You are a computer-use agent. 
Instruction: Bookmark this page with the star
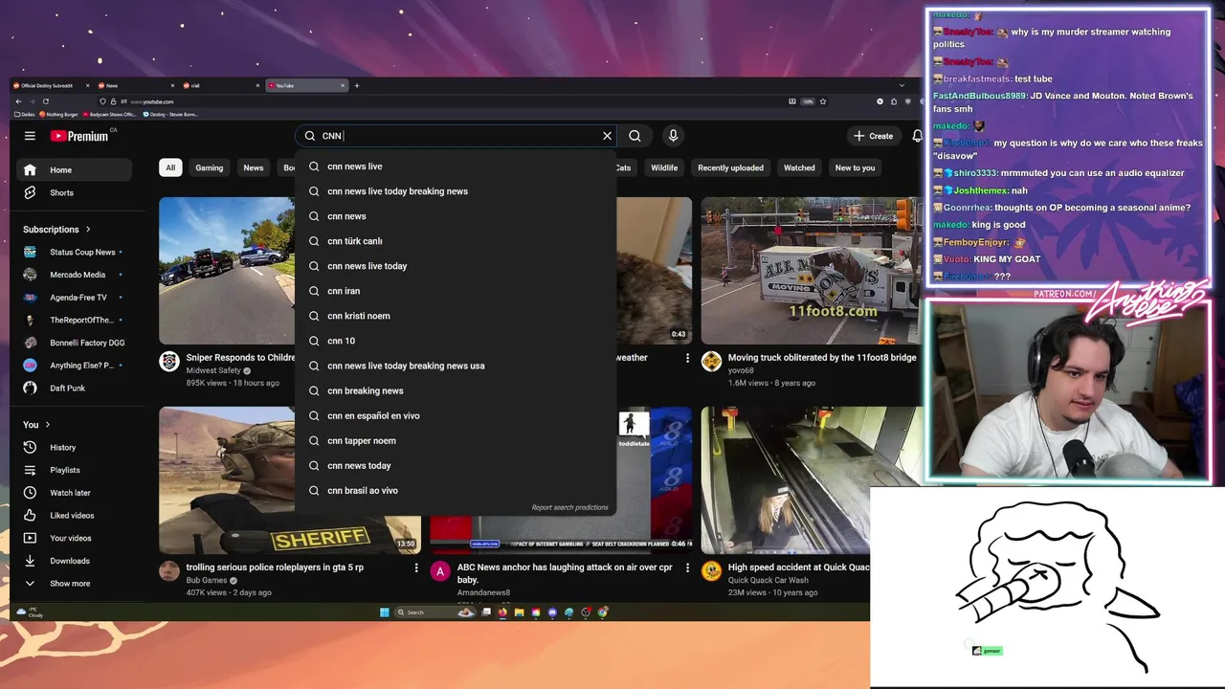pyautogui.click(x=822, y=101)
